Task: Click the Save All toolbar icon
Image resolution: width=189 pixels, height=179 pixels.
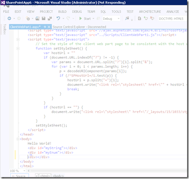Action: pos(50,18)
